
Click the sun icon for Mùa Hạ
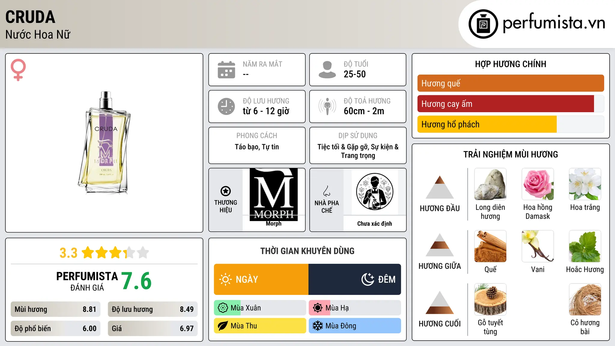(x=317, y=308)
